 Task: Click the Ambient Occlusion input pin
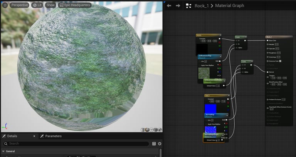pos(267,100)
